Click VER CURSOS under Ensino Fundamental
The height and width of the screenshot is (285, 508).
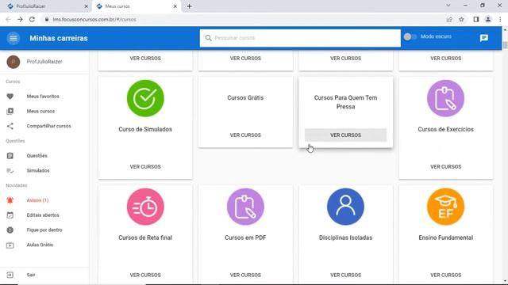coord(445,275)
